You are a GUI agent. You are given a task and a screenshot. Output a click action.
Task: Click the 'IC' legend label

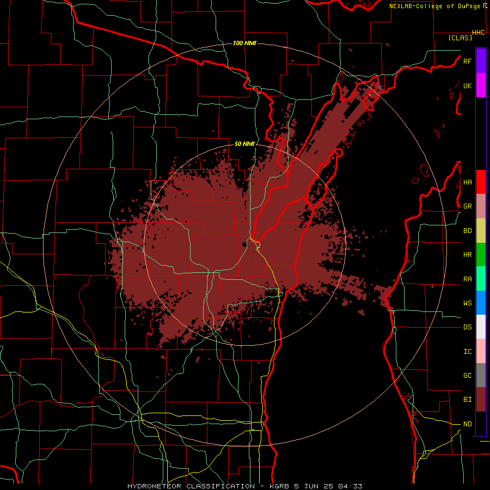pos(467,352)
